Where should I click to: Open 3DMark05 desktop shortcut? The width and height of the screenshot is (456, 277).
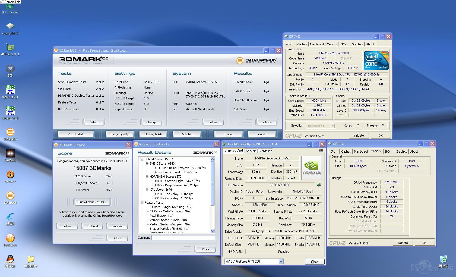(10, 198)
